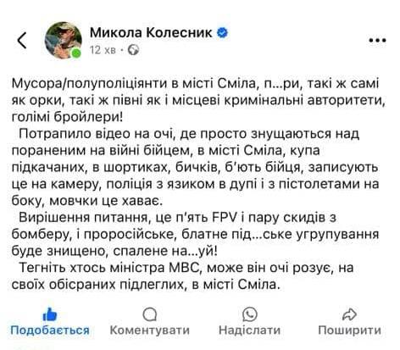Open the three-dots post options menu
The height and width of the screenshot is (350, 400).
pos(378,41)
